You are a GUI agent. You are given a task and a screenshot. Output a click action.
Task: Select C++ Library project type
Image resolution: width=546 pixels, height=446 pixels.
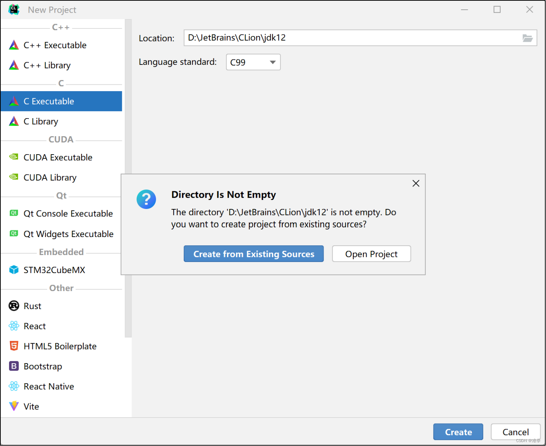[x=61, y=65]
